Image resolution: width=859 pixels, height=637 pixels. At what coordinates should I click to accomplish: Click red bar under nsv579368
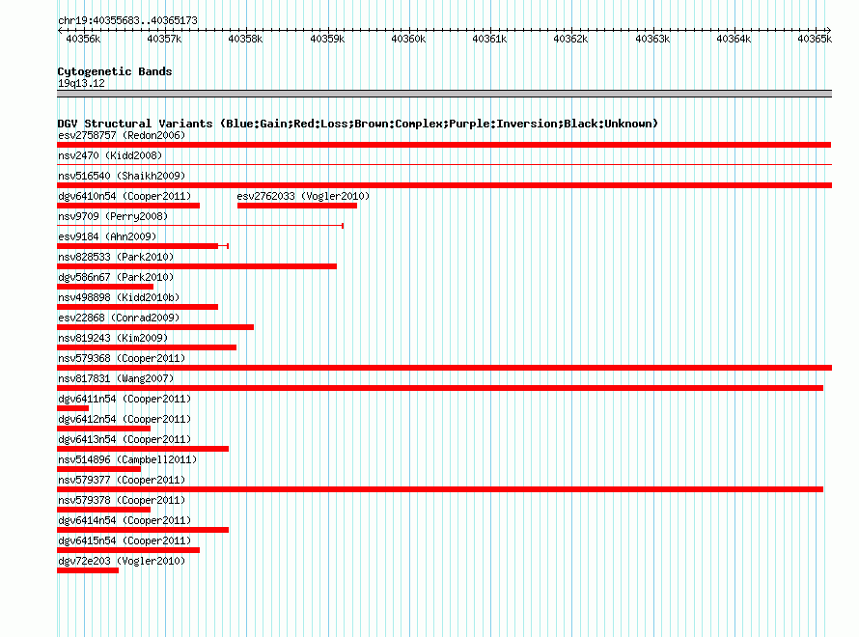pos(444,368)
